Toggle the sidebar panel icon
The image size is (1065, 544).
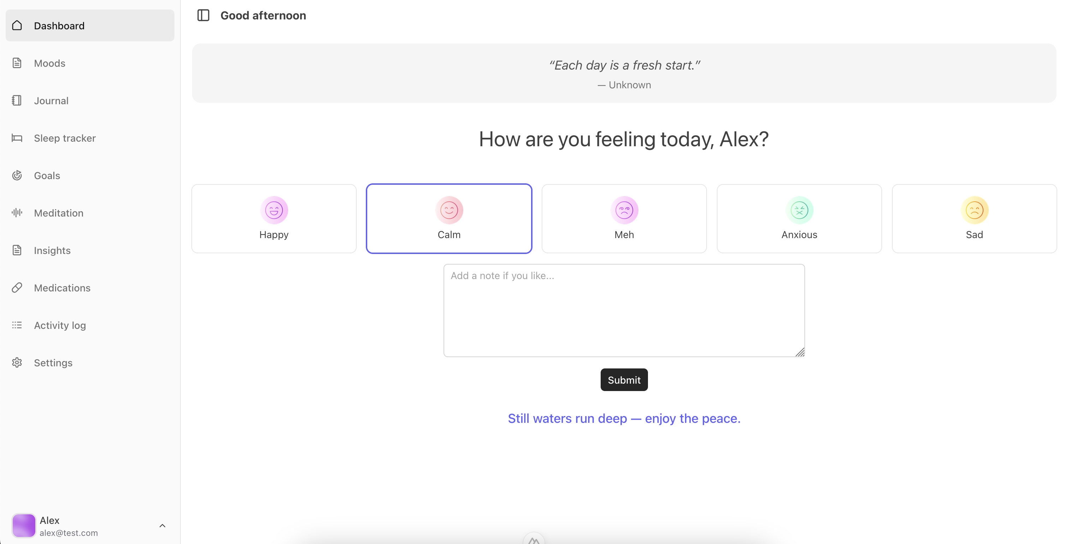point(203,15)
